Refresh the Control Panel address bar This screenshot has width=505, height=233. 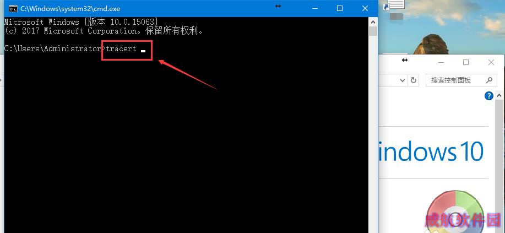[x=414, y=80]
